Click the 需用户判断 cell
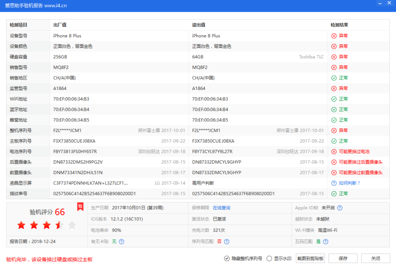Viewport: 396px width, 267px height. (x=203, y=183)
